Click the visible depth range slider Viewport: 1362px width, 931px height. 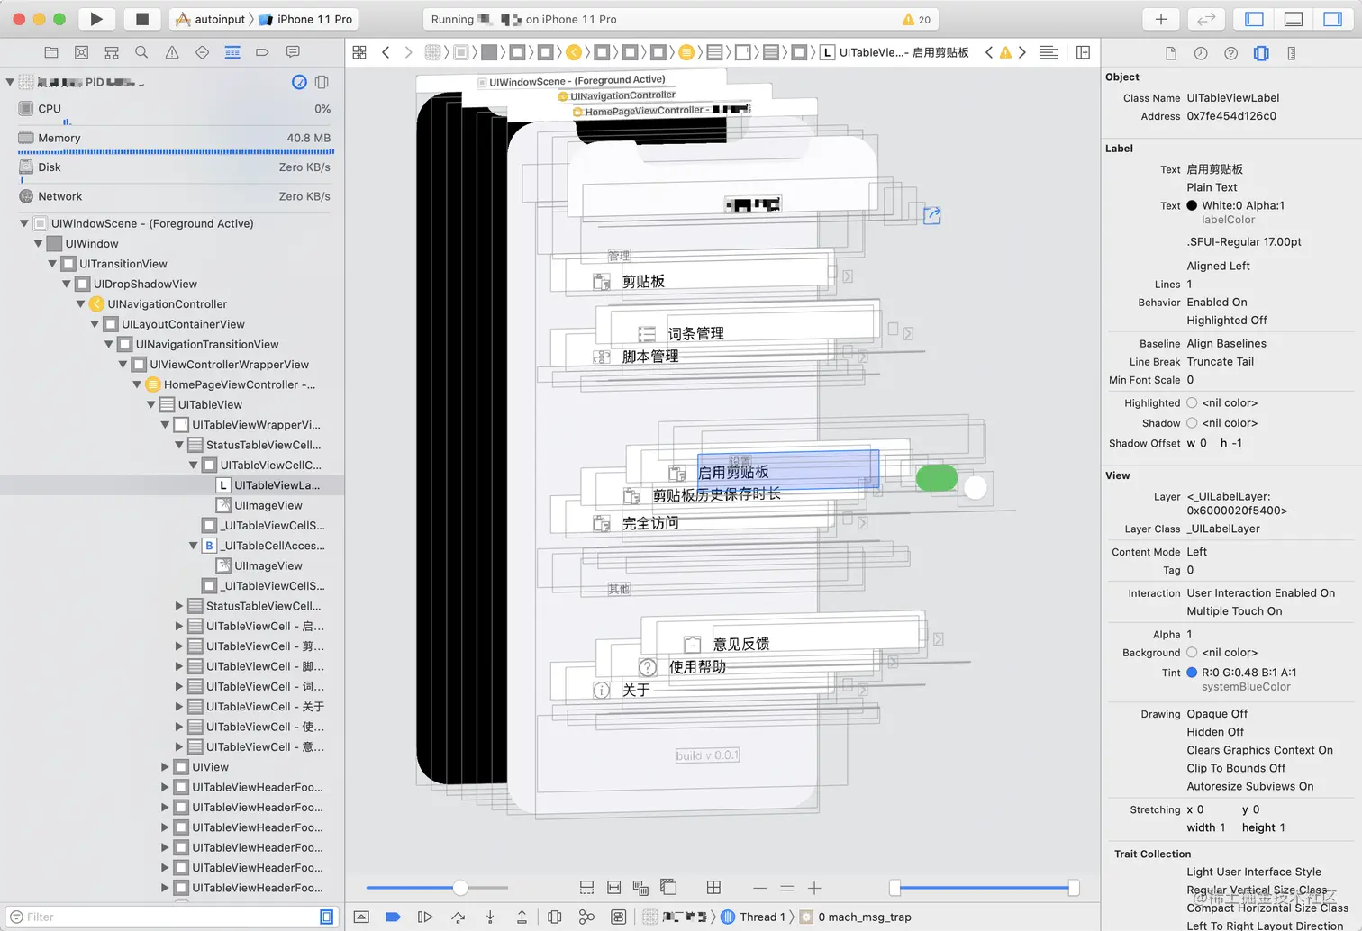pyautogui.click(x=984, y=888)
